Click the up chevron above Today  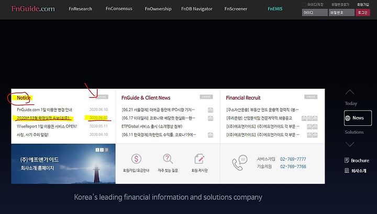coord(350,92)
